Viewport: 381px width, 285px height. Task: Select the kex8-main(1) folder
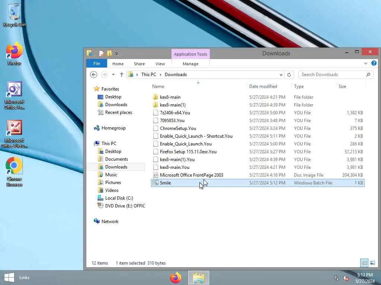point(257,105)
